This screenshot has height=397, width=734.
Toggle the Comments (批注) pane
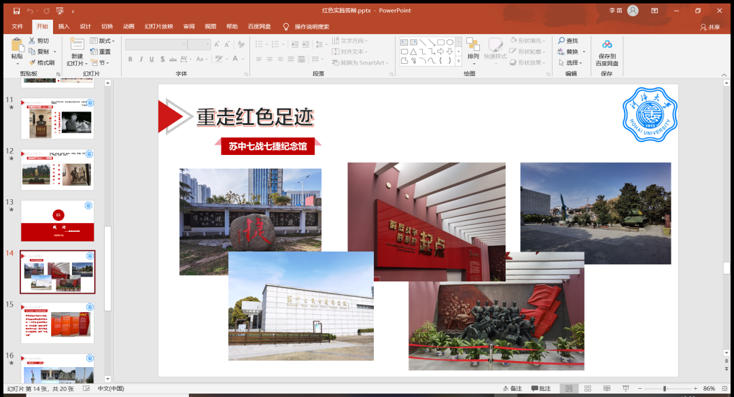[541, 388]
